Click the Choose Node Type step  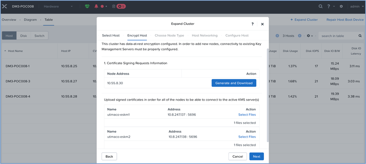point(169,35)
